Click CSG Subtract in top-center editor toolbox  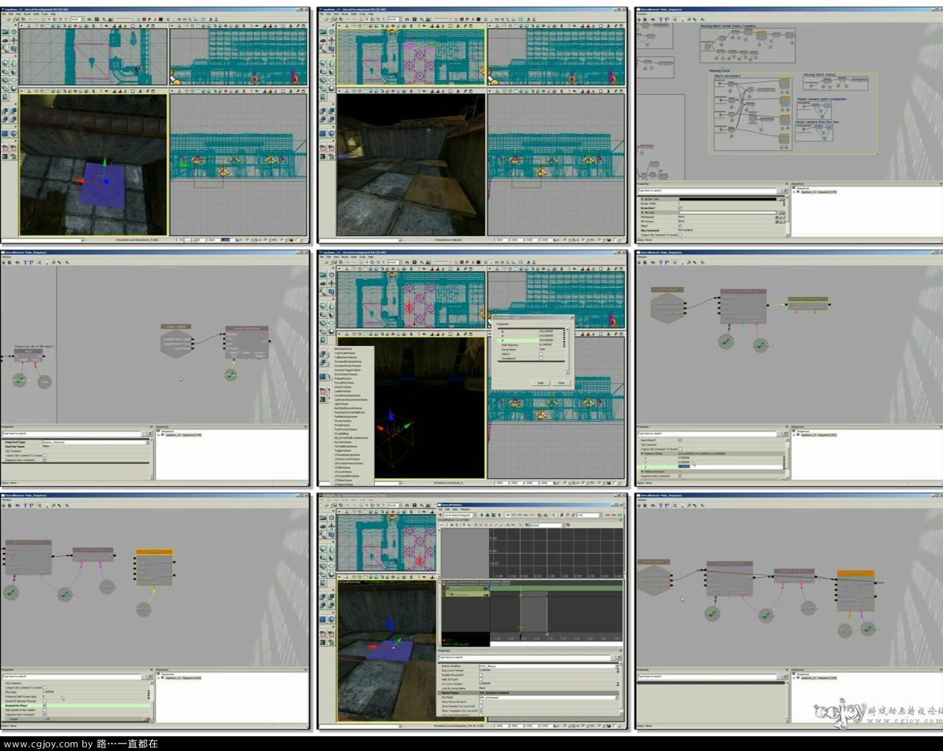click(332, 110)
